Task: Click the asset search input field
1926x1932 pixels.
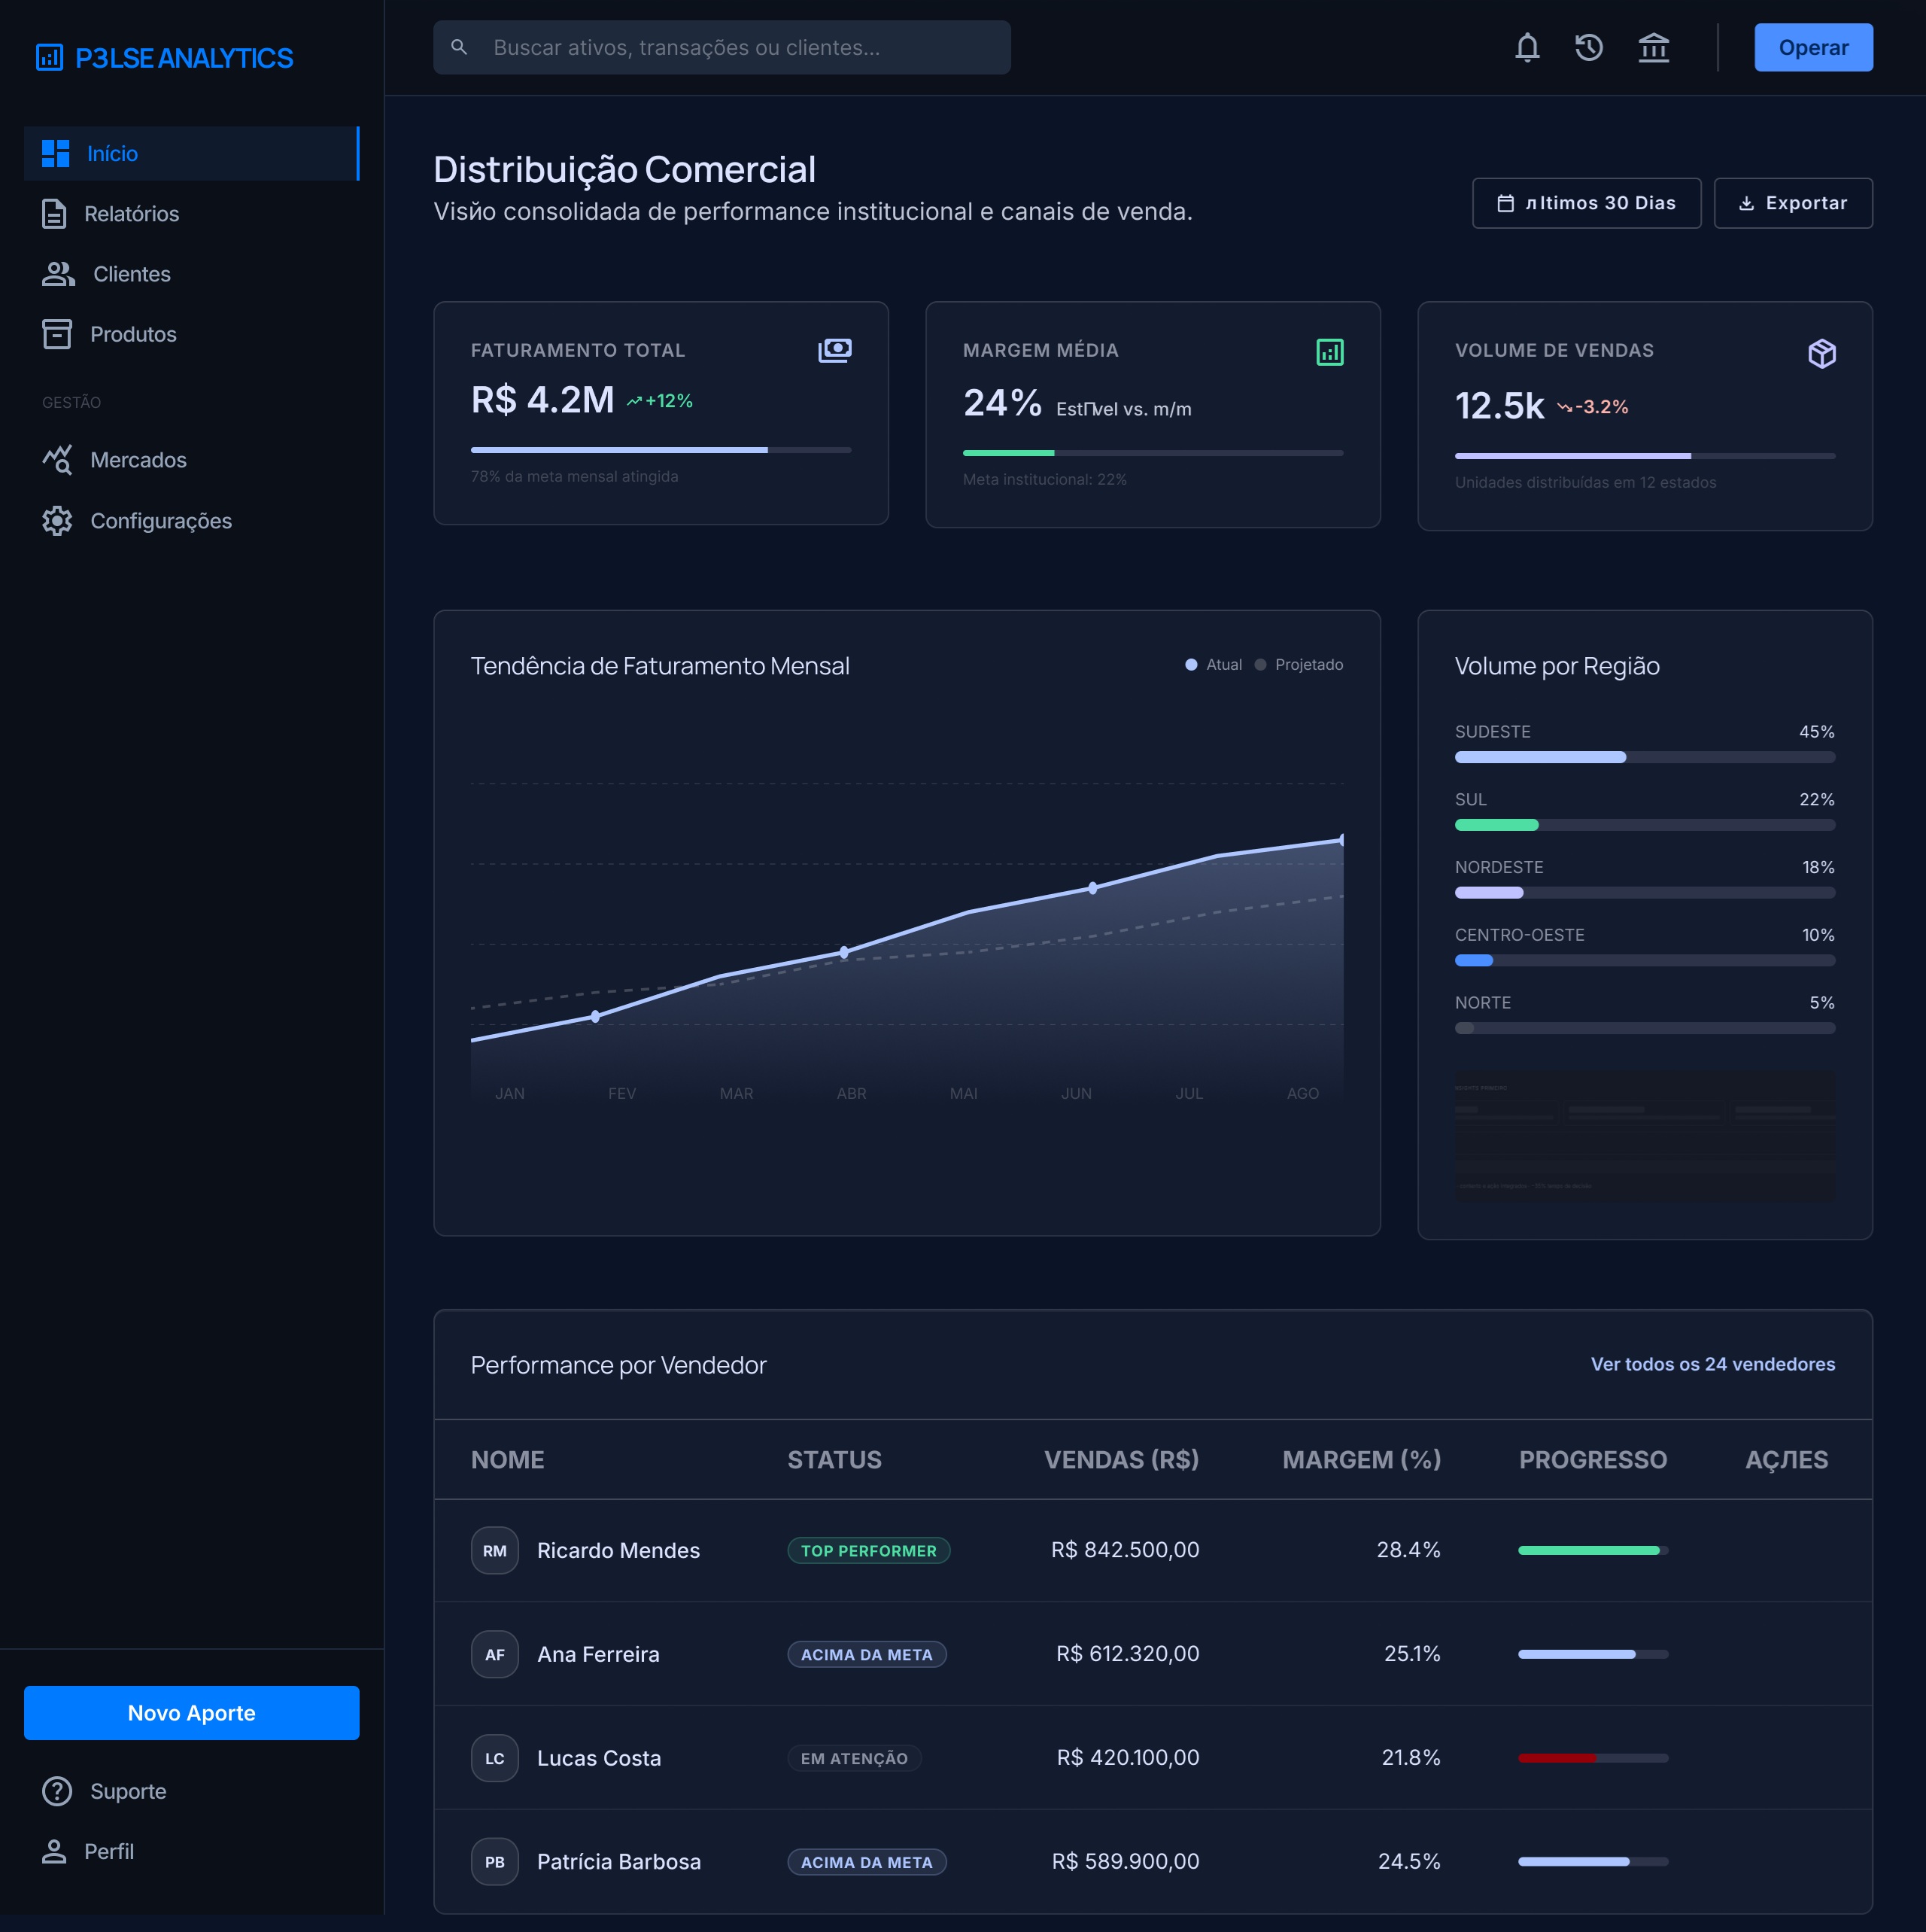Action: (721, 47)
